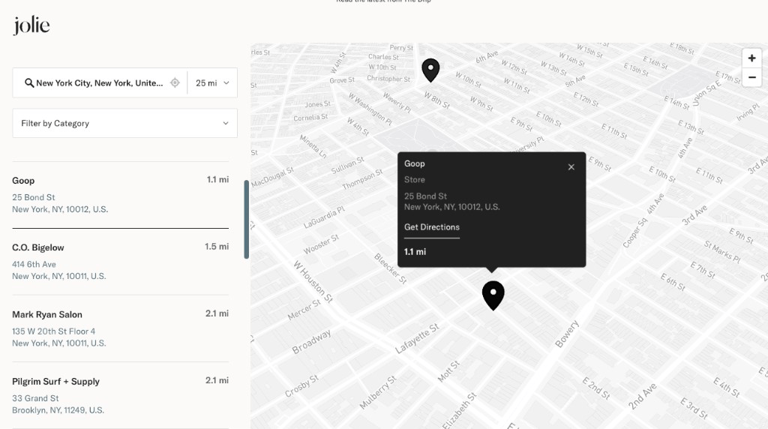Click the New York City location search field
The width and height of the screenshot is (768, 429).
pos(100,82)
